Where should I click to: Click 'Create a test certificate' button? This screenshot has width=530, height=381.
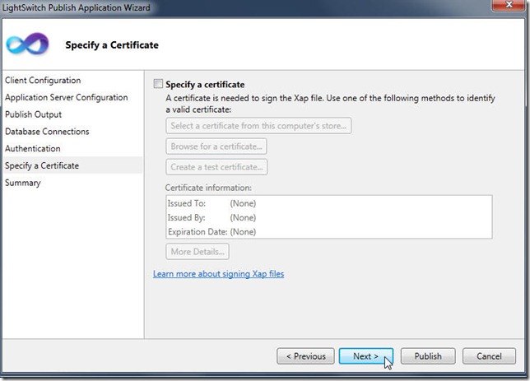pos(216,167)
